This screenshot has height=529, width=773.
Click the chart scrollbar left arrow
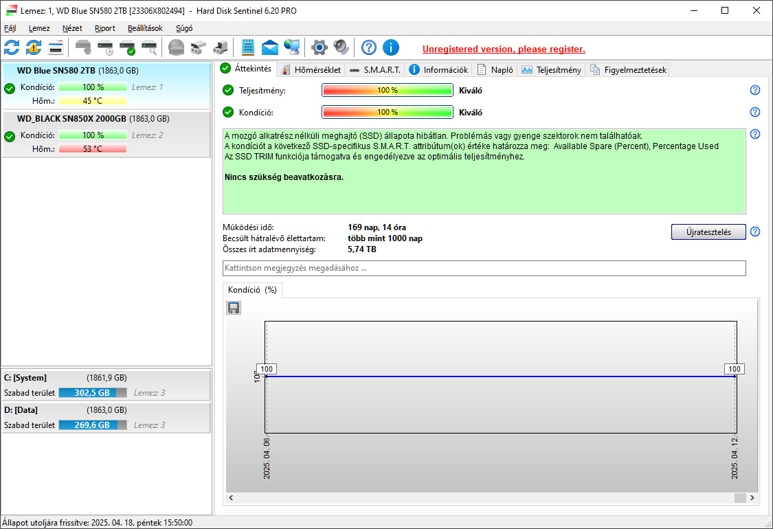[x=231, y=498]
